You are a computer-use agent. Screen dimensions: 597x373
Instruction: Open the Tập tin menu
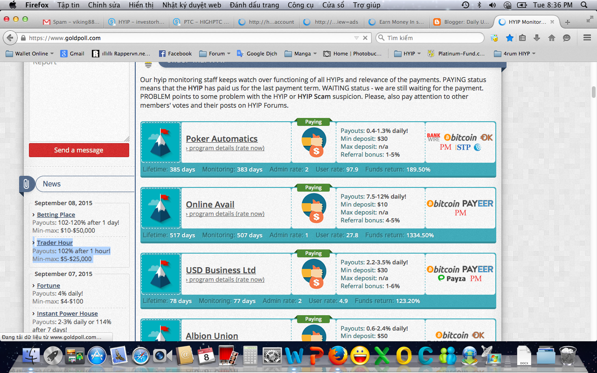click(69, 5)
